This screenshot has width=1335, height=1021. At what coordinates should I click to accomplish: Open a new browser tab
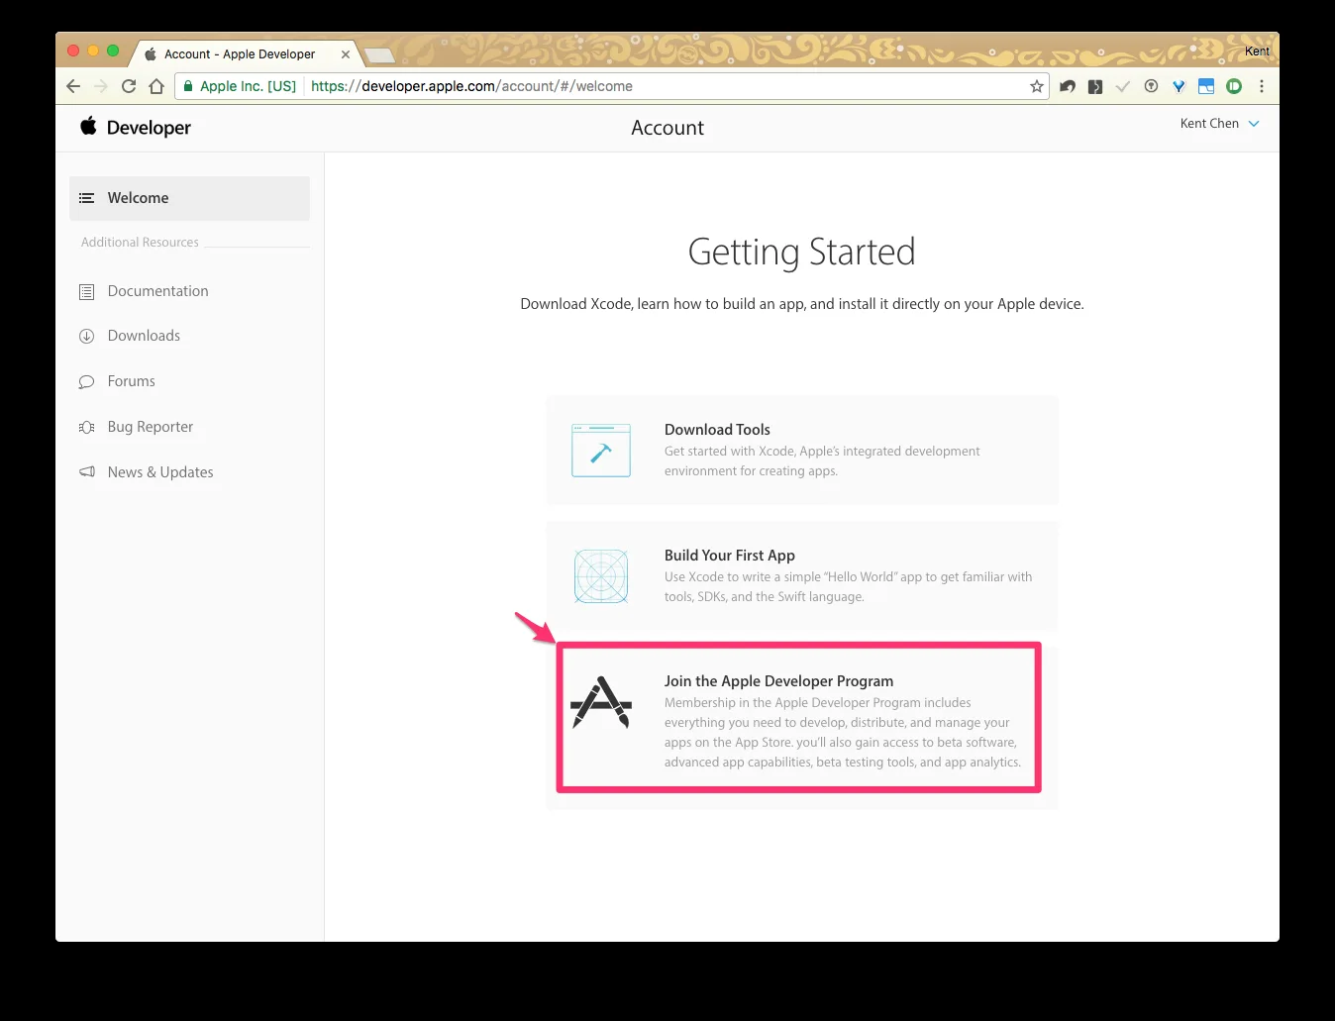(x=379, y=55)
